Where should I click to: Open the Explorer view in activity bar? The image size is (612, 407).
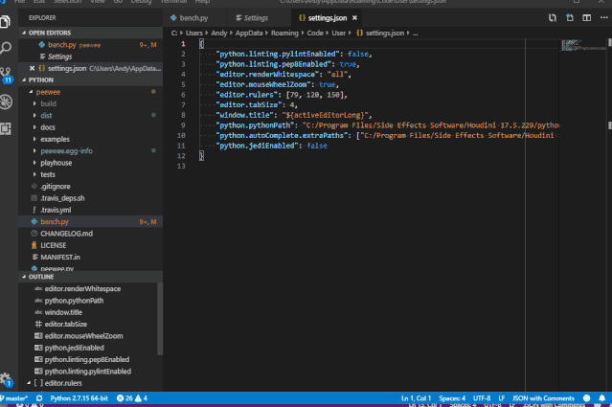pyautogui.click(x=6, y=21)
